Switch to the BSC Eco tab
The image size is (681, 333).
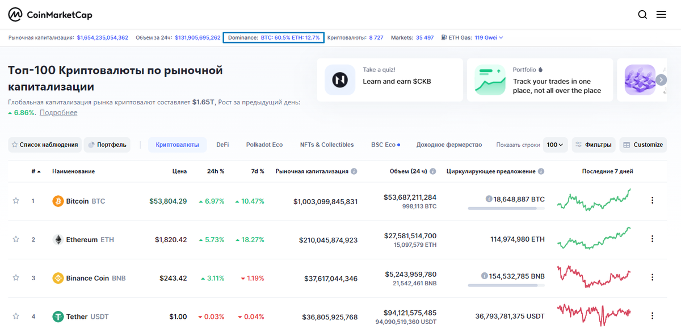(385, 145)
